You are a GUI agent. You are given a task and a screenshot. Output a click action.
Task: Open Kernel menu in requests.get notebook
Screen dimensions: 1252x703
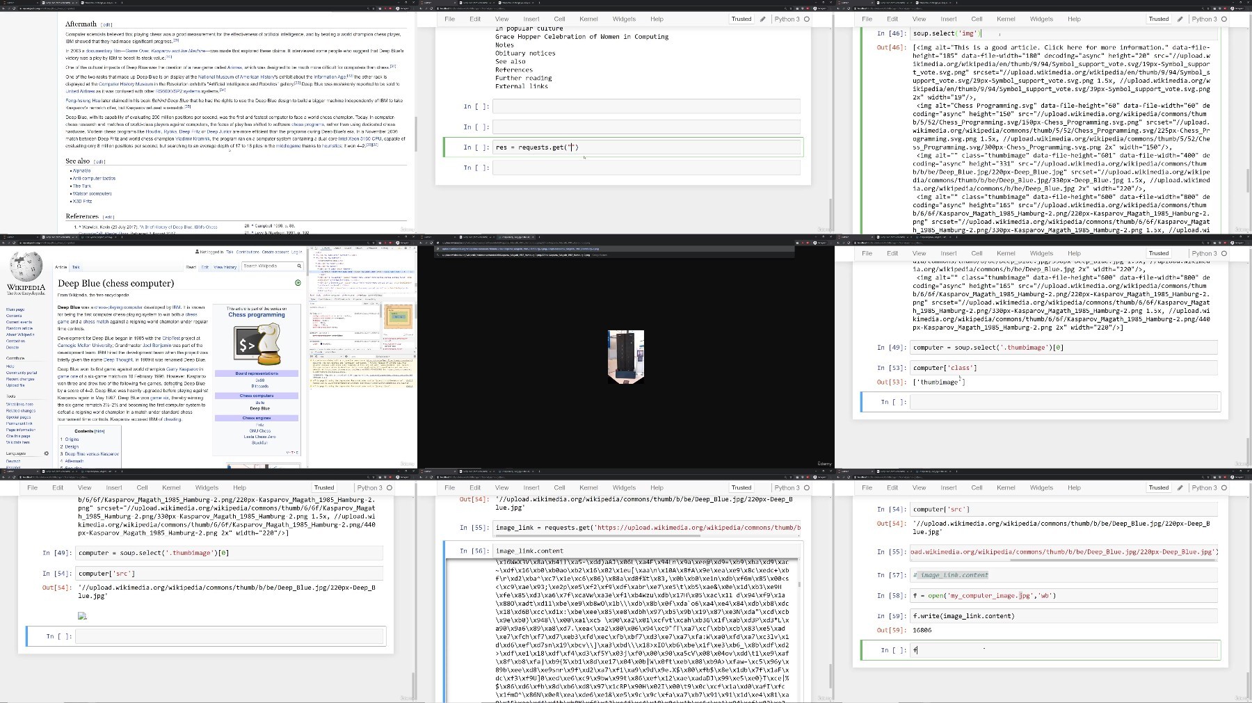pos(588,19)
